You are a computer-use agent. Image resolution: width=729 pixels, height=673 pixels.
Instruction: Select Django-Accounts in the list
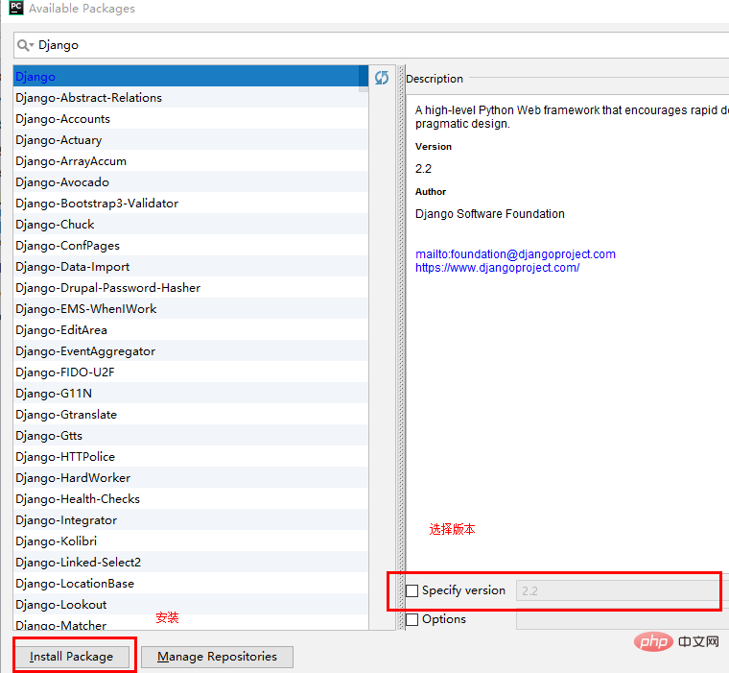(191, 119)
